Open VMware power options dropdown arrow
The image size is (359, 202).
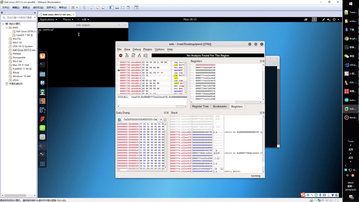coord(77,8)
